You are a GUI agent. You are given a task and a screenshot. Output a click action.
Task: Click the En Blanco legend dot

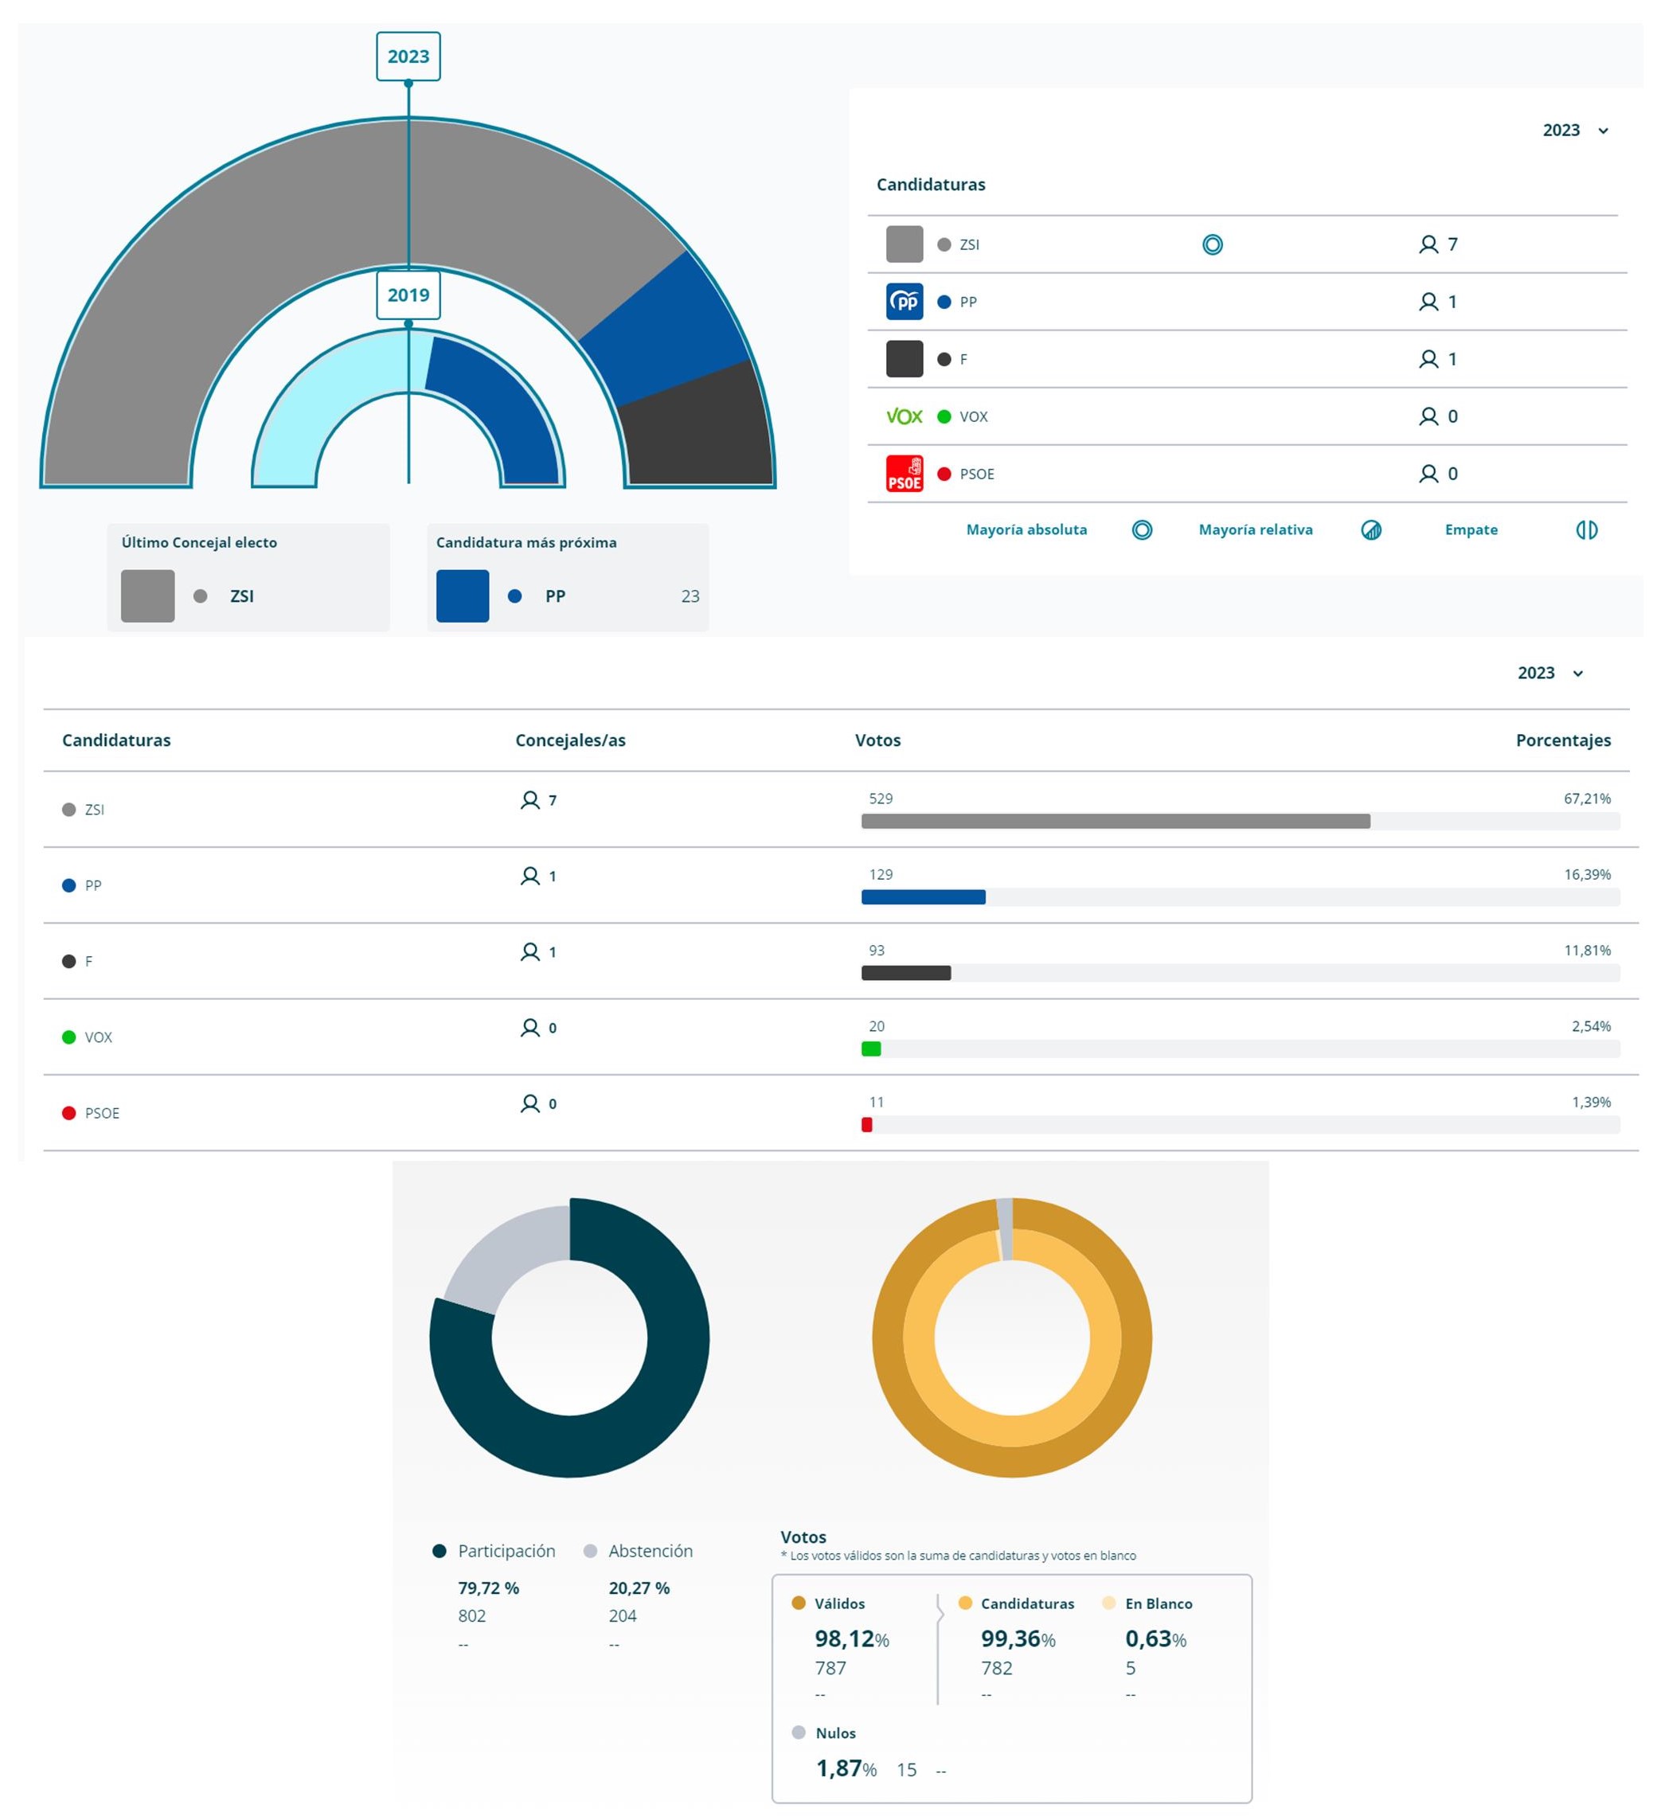click(1109, 1603)
